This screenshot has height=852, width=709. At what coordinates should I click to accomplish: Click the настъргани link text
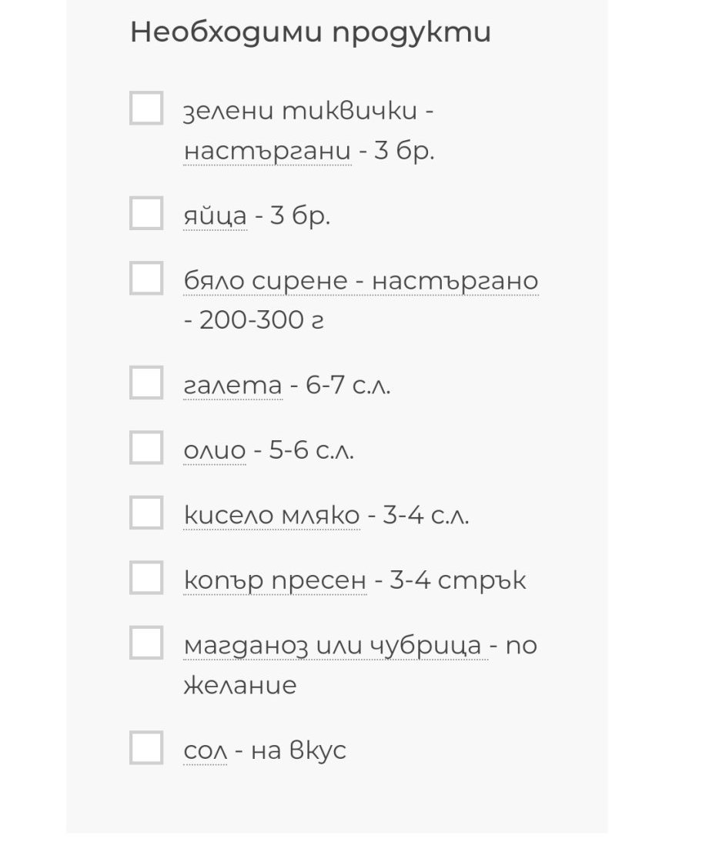[x=267, y=152]
